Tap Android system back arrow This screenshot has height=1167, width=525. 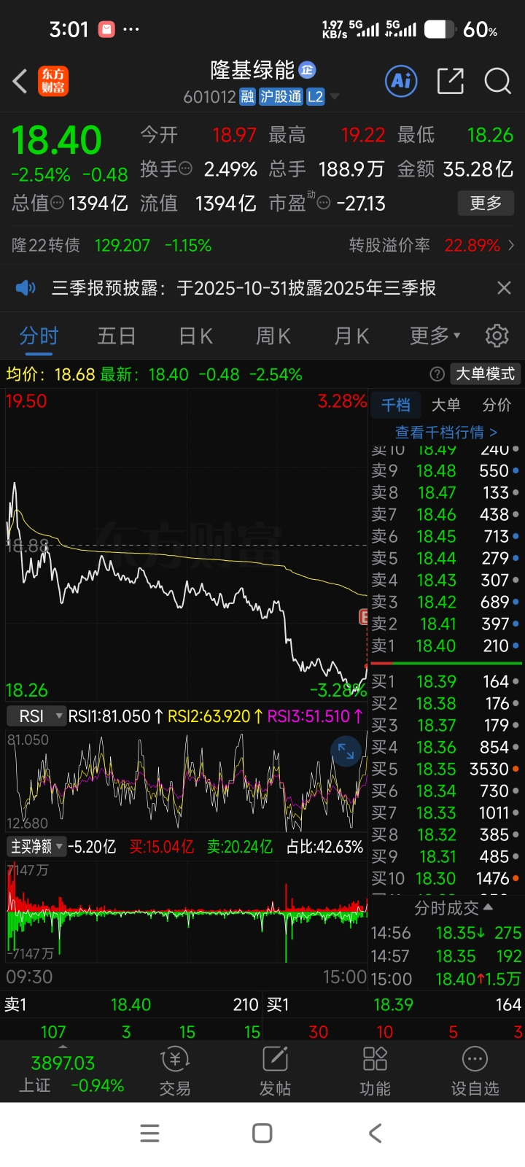(x=375, y=1133)
